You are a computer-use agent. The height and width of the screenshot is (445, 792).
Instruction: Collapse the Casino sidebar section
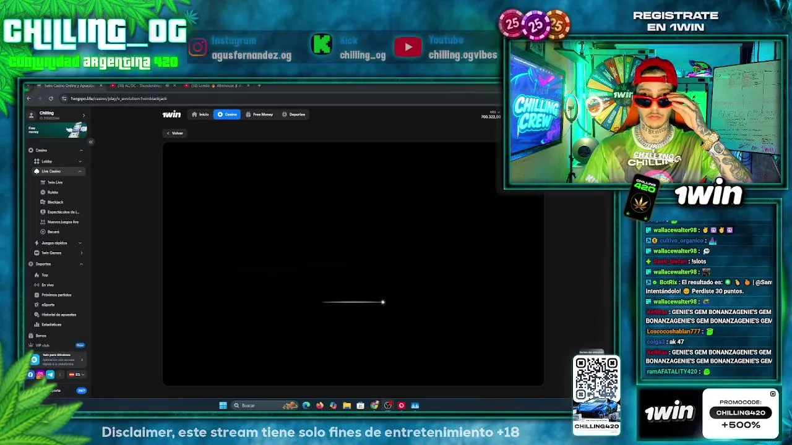[x=81, y=150]
